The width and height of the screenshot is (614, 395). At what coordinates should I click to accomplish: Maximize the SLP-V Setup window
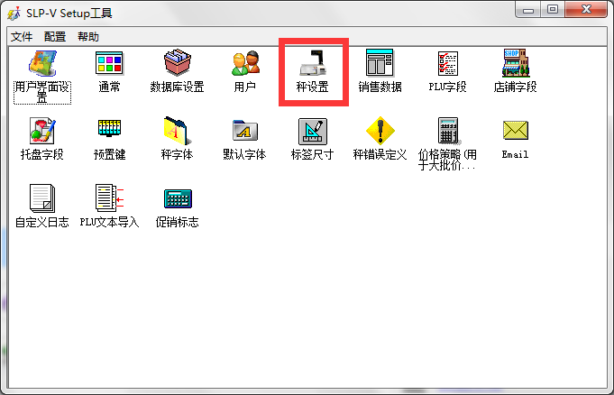(x=553, y=9)
